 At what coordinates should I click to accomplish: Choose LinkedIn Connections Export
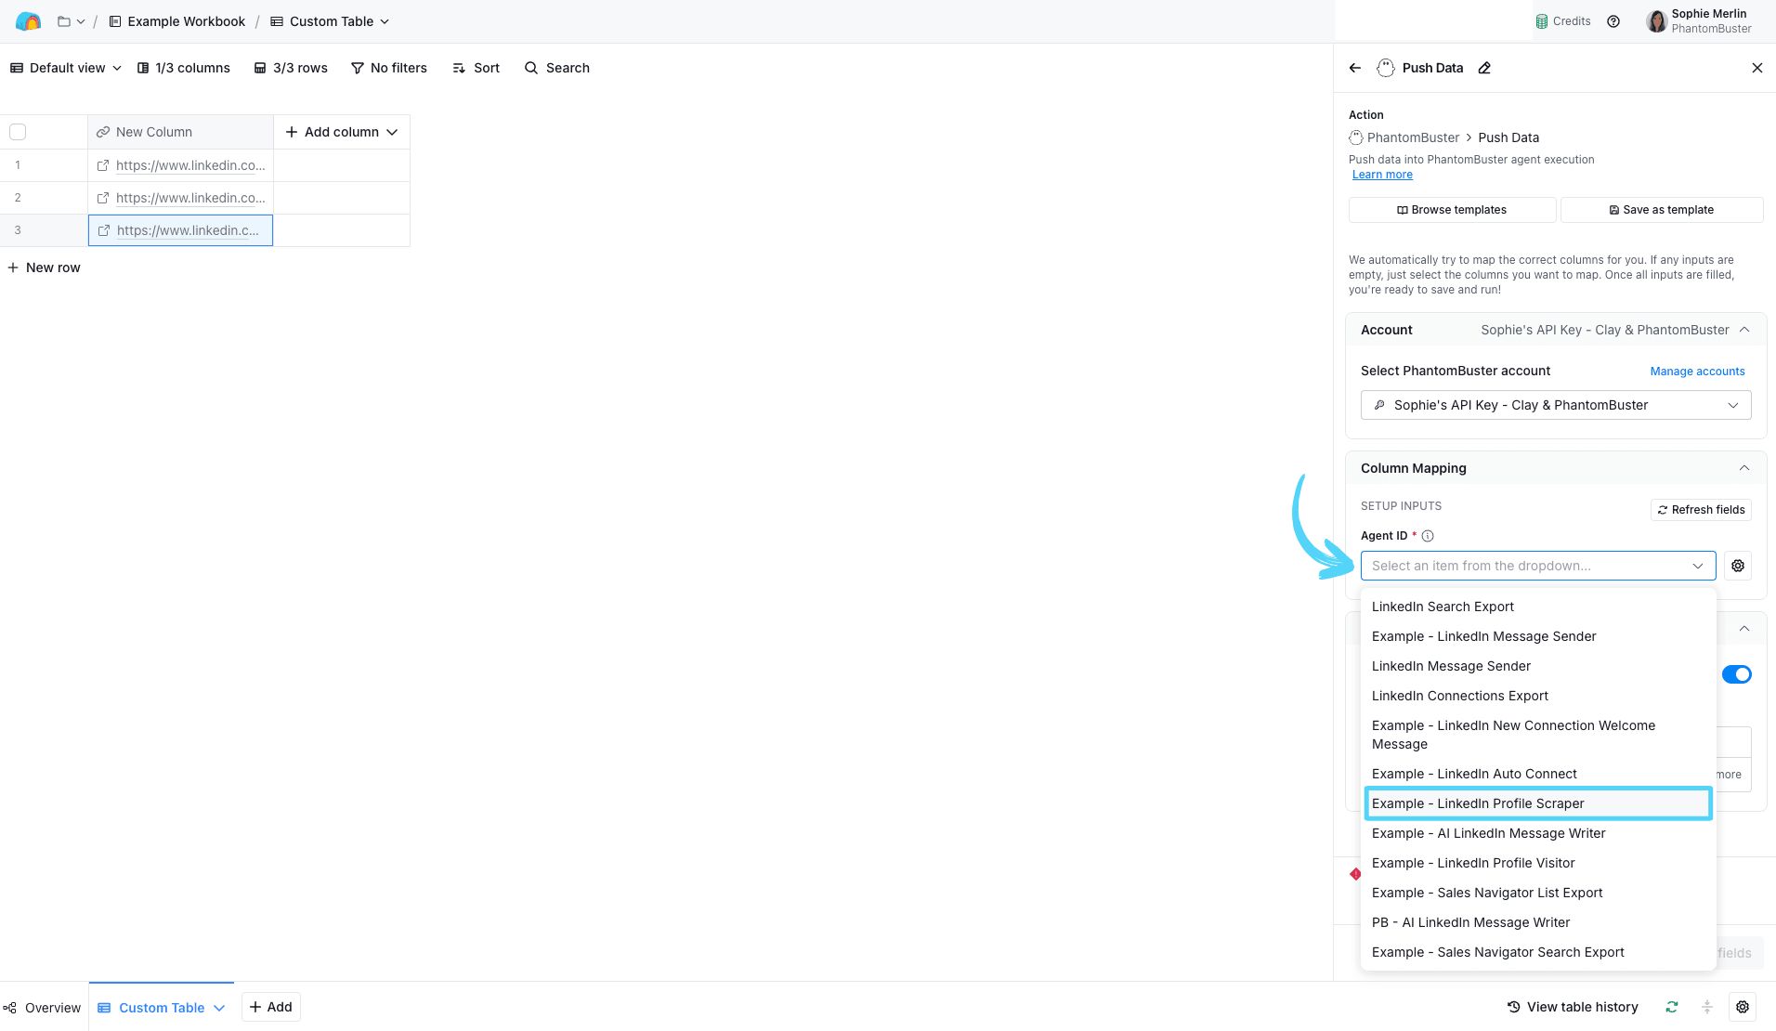(x=1538, y=696)
